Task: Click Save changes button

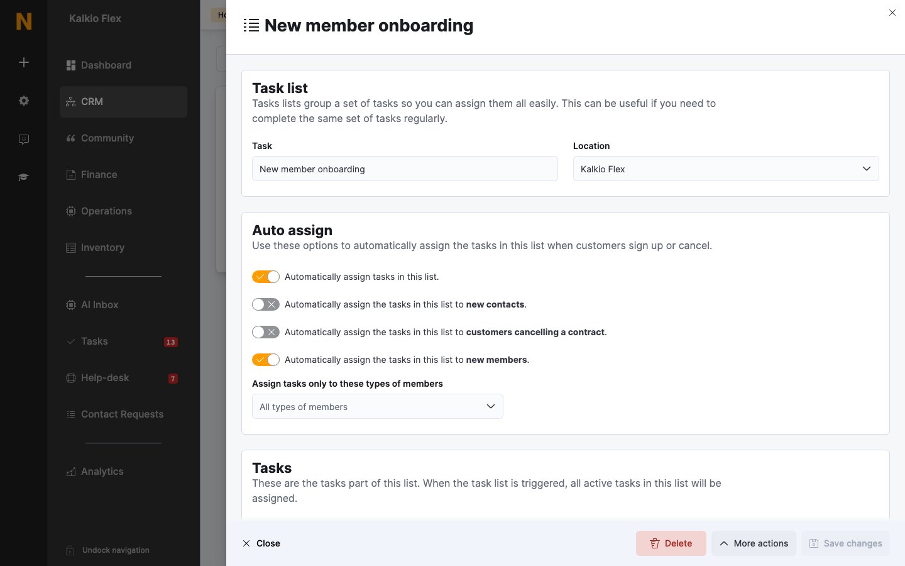Action: [x=845, y=543]
